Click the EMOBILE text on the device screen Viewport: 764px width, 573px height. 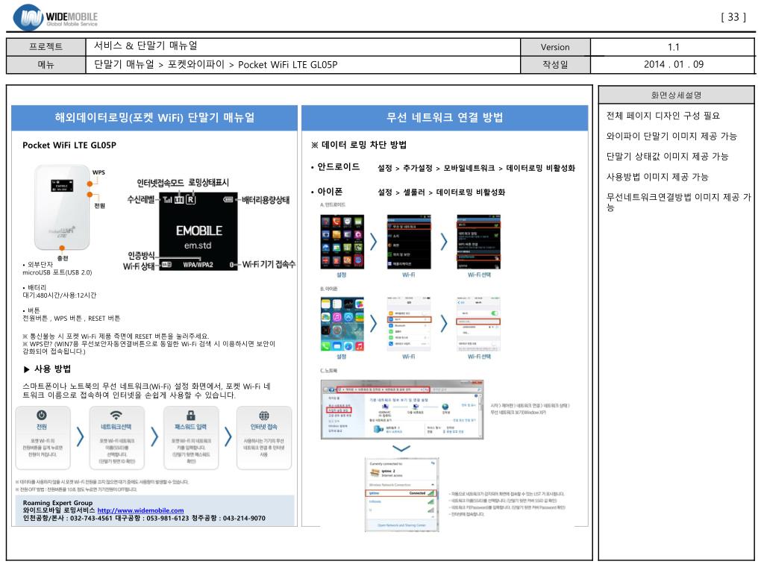[199, 231]
